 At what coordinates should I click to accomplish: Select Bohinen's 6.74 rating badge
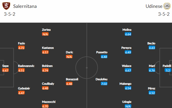[x=45, y=70]
